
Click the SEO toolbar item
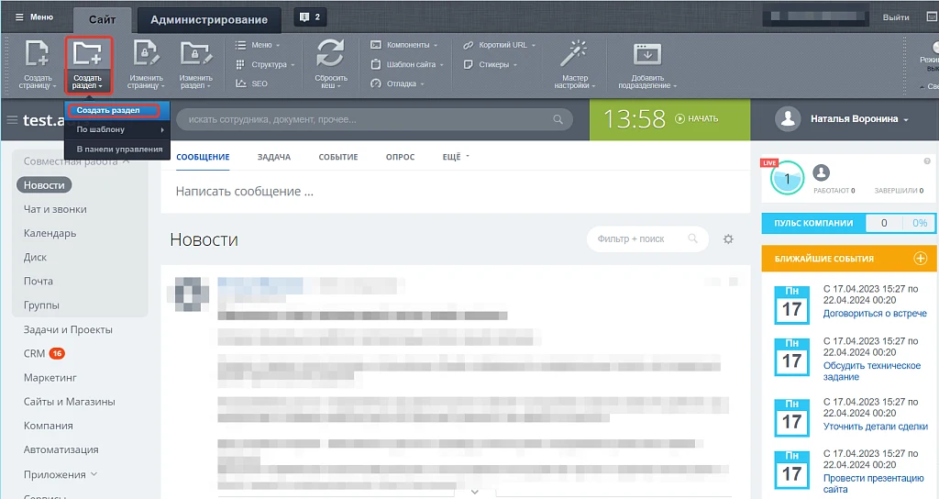[x=252, y=83]
